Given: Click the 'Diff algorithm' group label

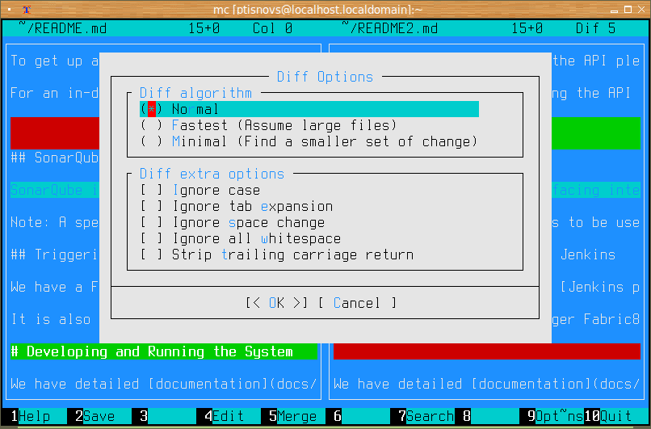Looking at the screenshot, I should pyautogui.click(x=196, y=93).
